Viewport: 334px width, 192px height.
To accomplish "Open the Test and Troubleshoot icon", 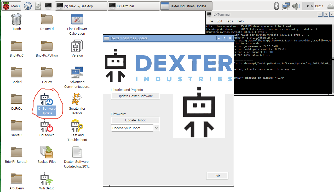I will point(77,126).
